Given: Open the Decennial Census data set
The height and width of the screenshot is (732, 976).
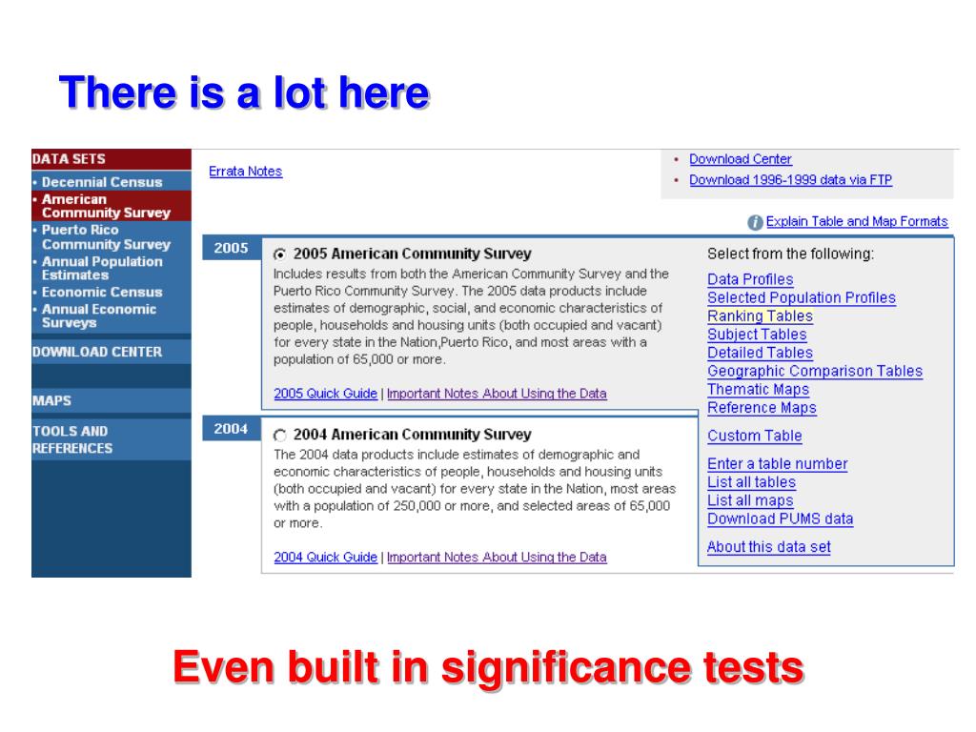Looking at the screenshot, I should point(102,182).
